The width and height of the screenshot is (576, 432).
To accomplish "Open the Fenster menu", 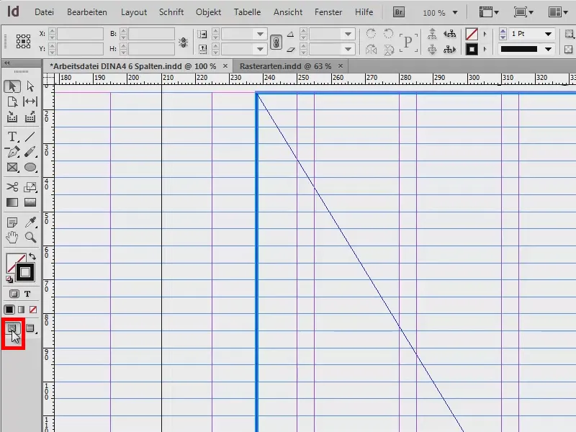I will (x=328, y=12).
